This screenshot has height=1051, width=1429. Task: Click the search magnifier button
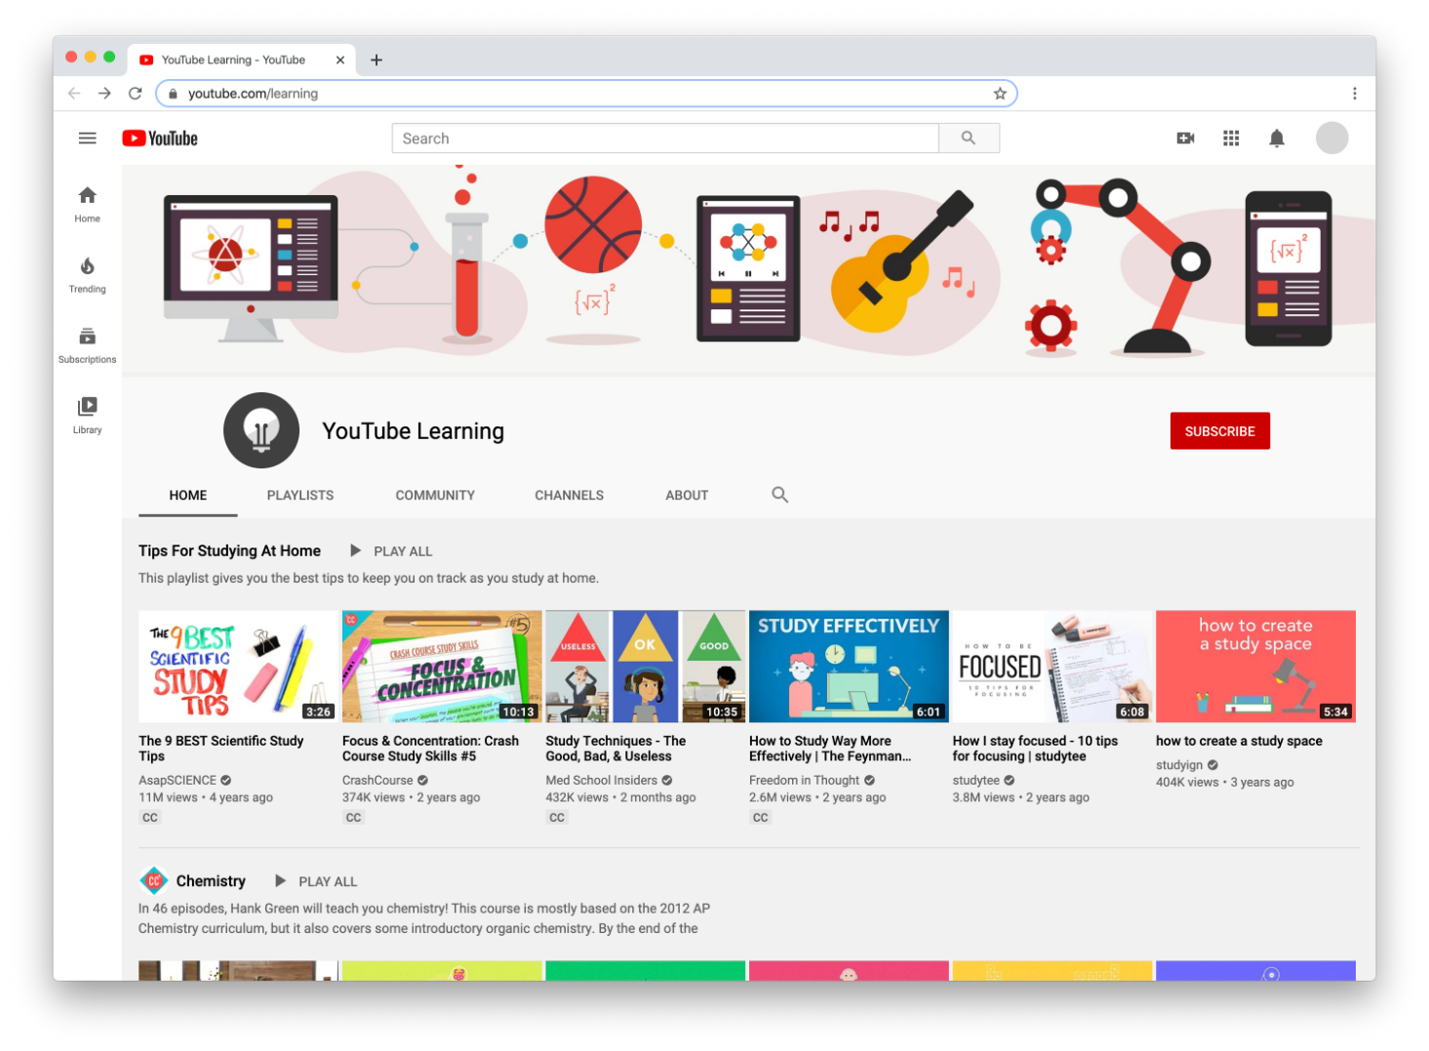[969, 139]
